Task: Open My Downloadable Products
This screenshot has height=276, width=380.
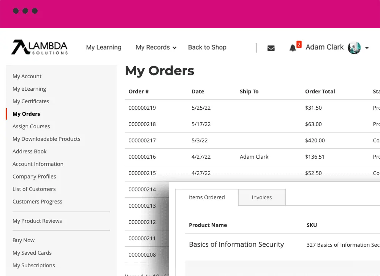Action: click(46, 139)
